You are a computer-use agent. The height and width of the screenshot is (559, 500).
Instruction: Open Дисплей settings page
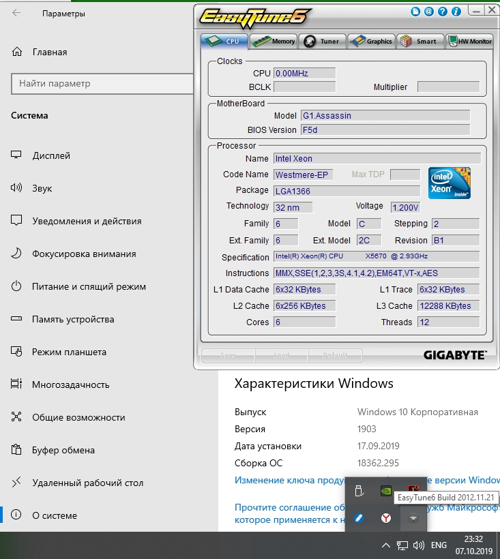51,156
